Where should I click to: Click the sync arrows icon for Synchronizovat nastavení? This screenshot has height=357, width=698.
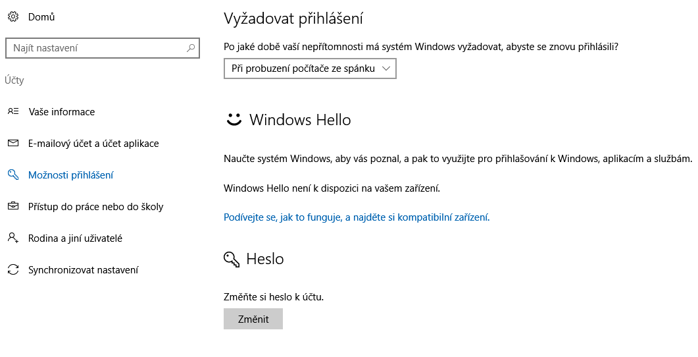point(13,269)
